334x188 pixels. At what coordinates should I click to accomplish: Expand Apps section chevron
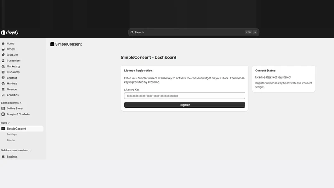click(9, 123)
